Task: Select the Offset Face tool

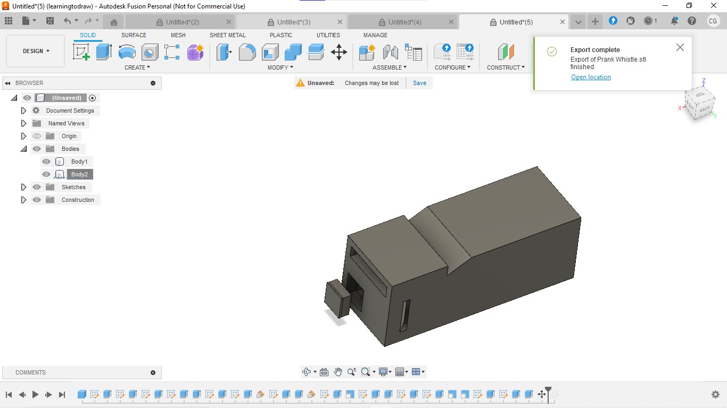Action: (x=316, y=52)
